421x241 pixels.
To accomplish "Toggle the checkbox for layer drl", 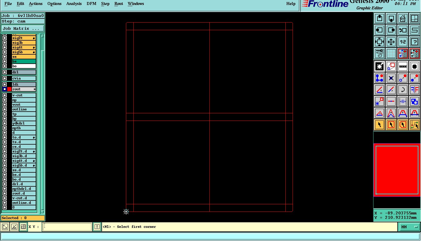I will (5, 72).
